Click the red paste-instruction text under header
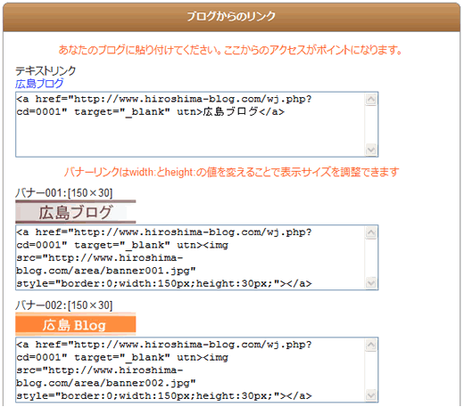The image size is (464, 407). click(230, 50)
